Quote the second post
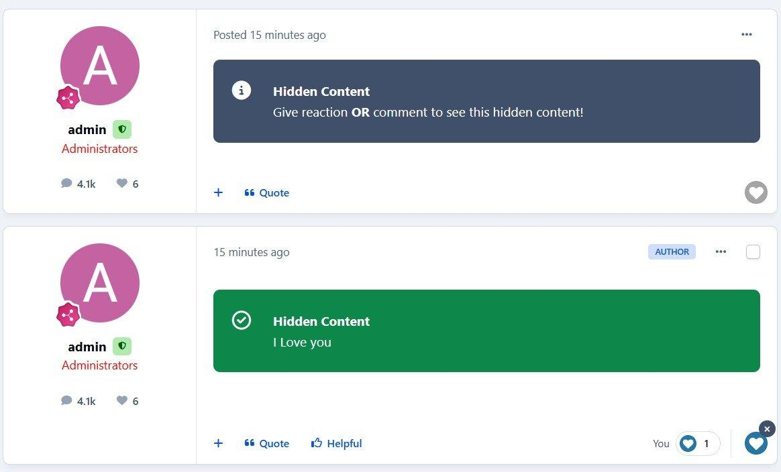781x472 pixels. (267, 443)
